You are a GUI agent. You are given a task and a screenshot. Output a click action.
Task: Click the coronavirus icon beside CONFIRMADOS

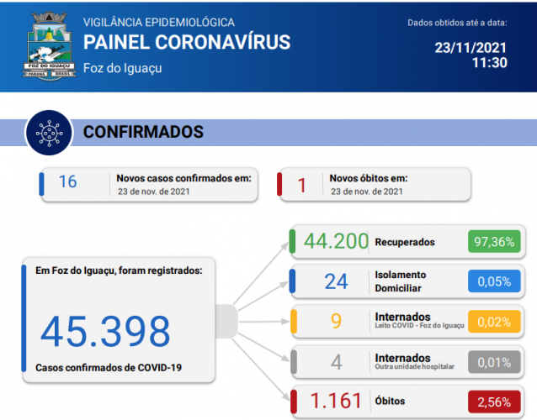pyautogui.click(x=50, y=133)
